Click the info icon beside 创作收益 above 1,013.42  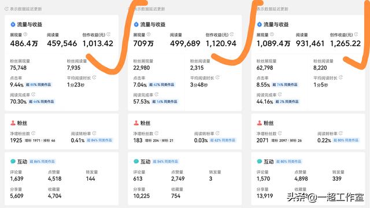point(108,35)
